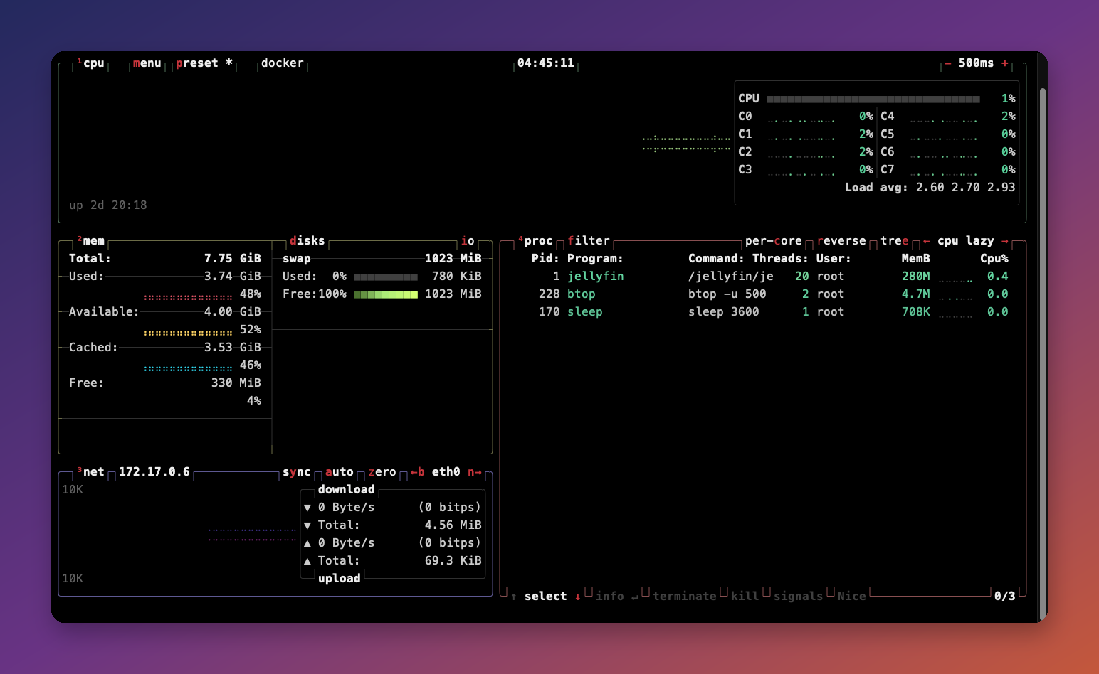Toggle per-core process usage
Screen dimensions: 1099x674
774,241
